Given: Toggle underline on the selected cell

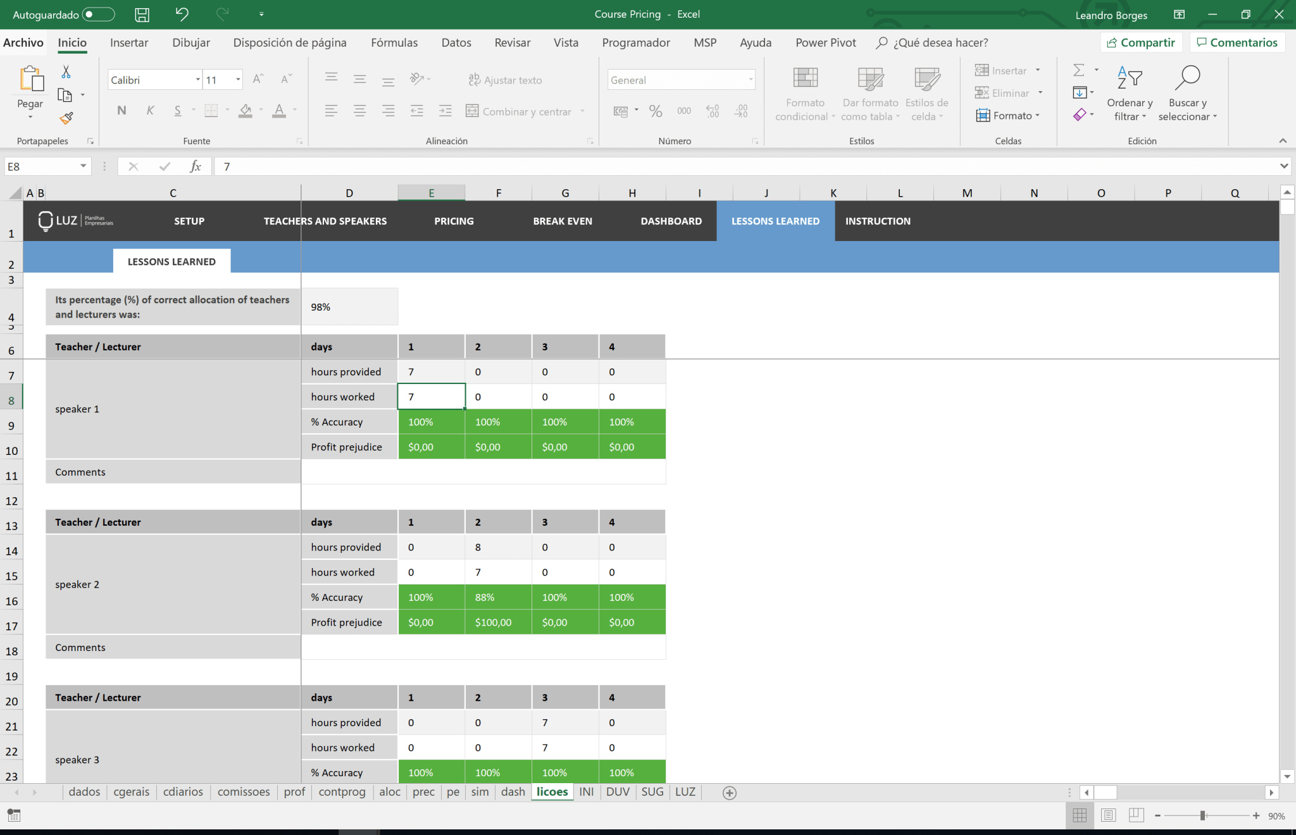Looking at the screenshot, I should coord(178,110).
